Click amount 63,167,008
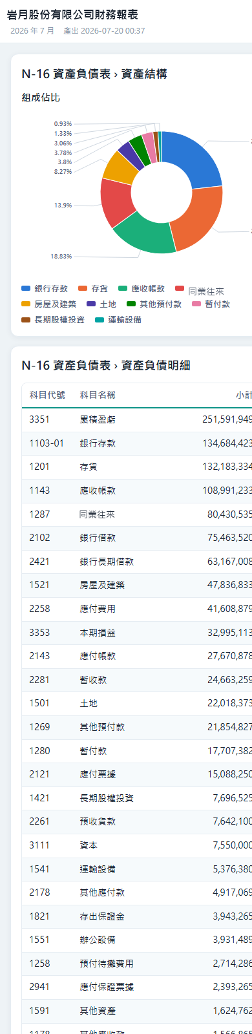The image size is (252, 1034). [x=229, y=562]
